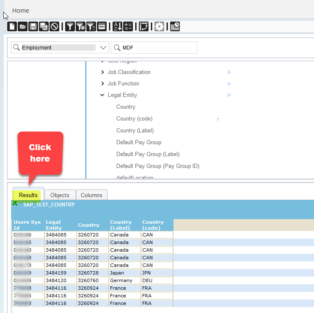This screenshot has width=314, height=313.
Task: Switch to the Results tab
Action: pyautogui.click(x=28, y=195)
